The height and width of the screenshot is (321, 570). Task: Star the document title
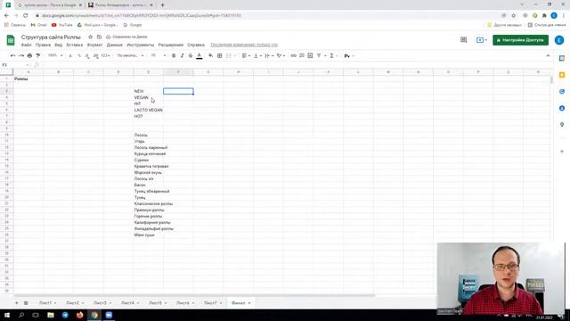coord(91,37)
